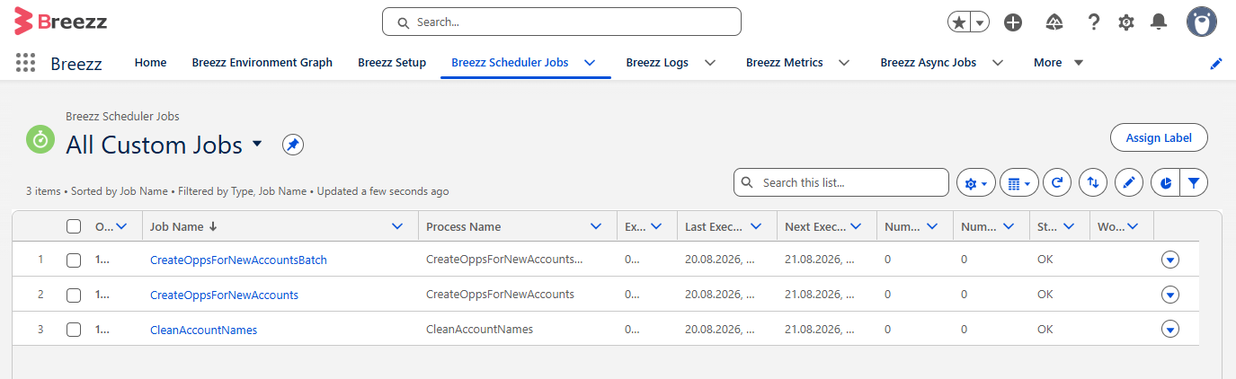Open the user profile avatar
The width and height of the screenshot is (1236, 379).
coord(1202,22)
